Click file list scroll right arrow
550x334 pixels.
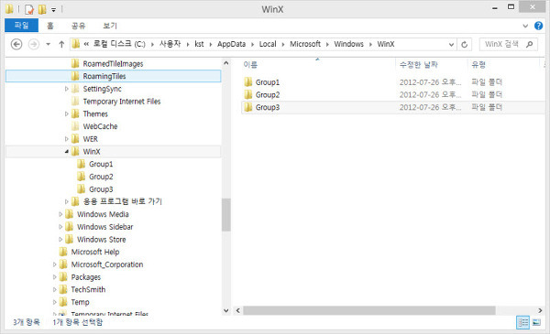540,310
